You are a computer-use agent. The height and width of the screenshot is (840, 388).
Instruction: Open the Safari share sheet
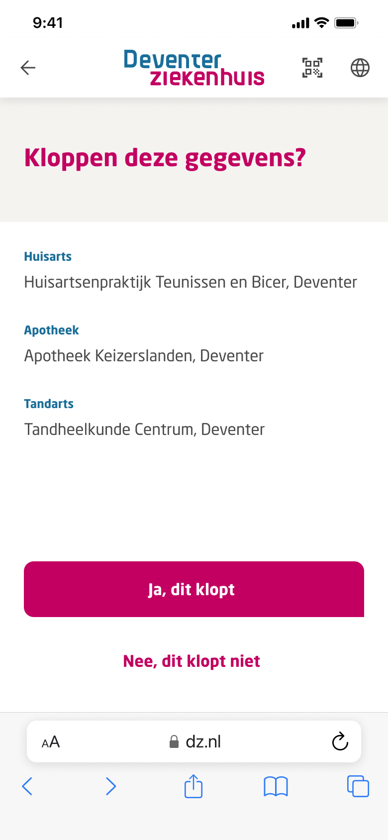[194, 787]
